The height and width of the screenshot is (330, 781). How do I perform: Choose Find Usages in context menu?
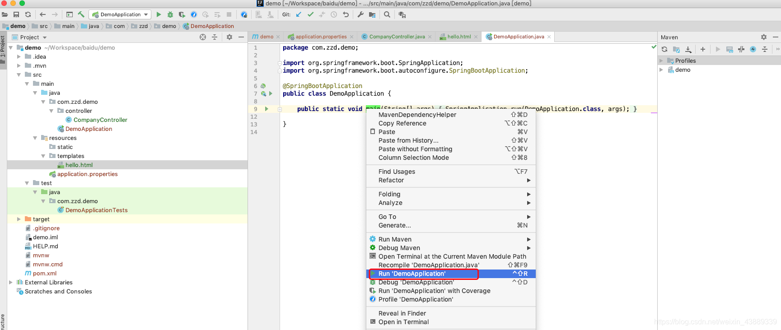tap(451, 172)
